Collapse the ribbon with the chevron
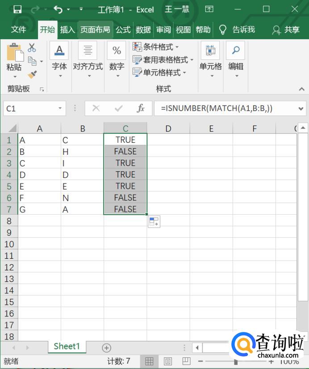The height and width of the screenshot is (369, 309). pos(302,89)
